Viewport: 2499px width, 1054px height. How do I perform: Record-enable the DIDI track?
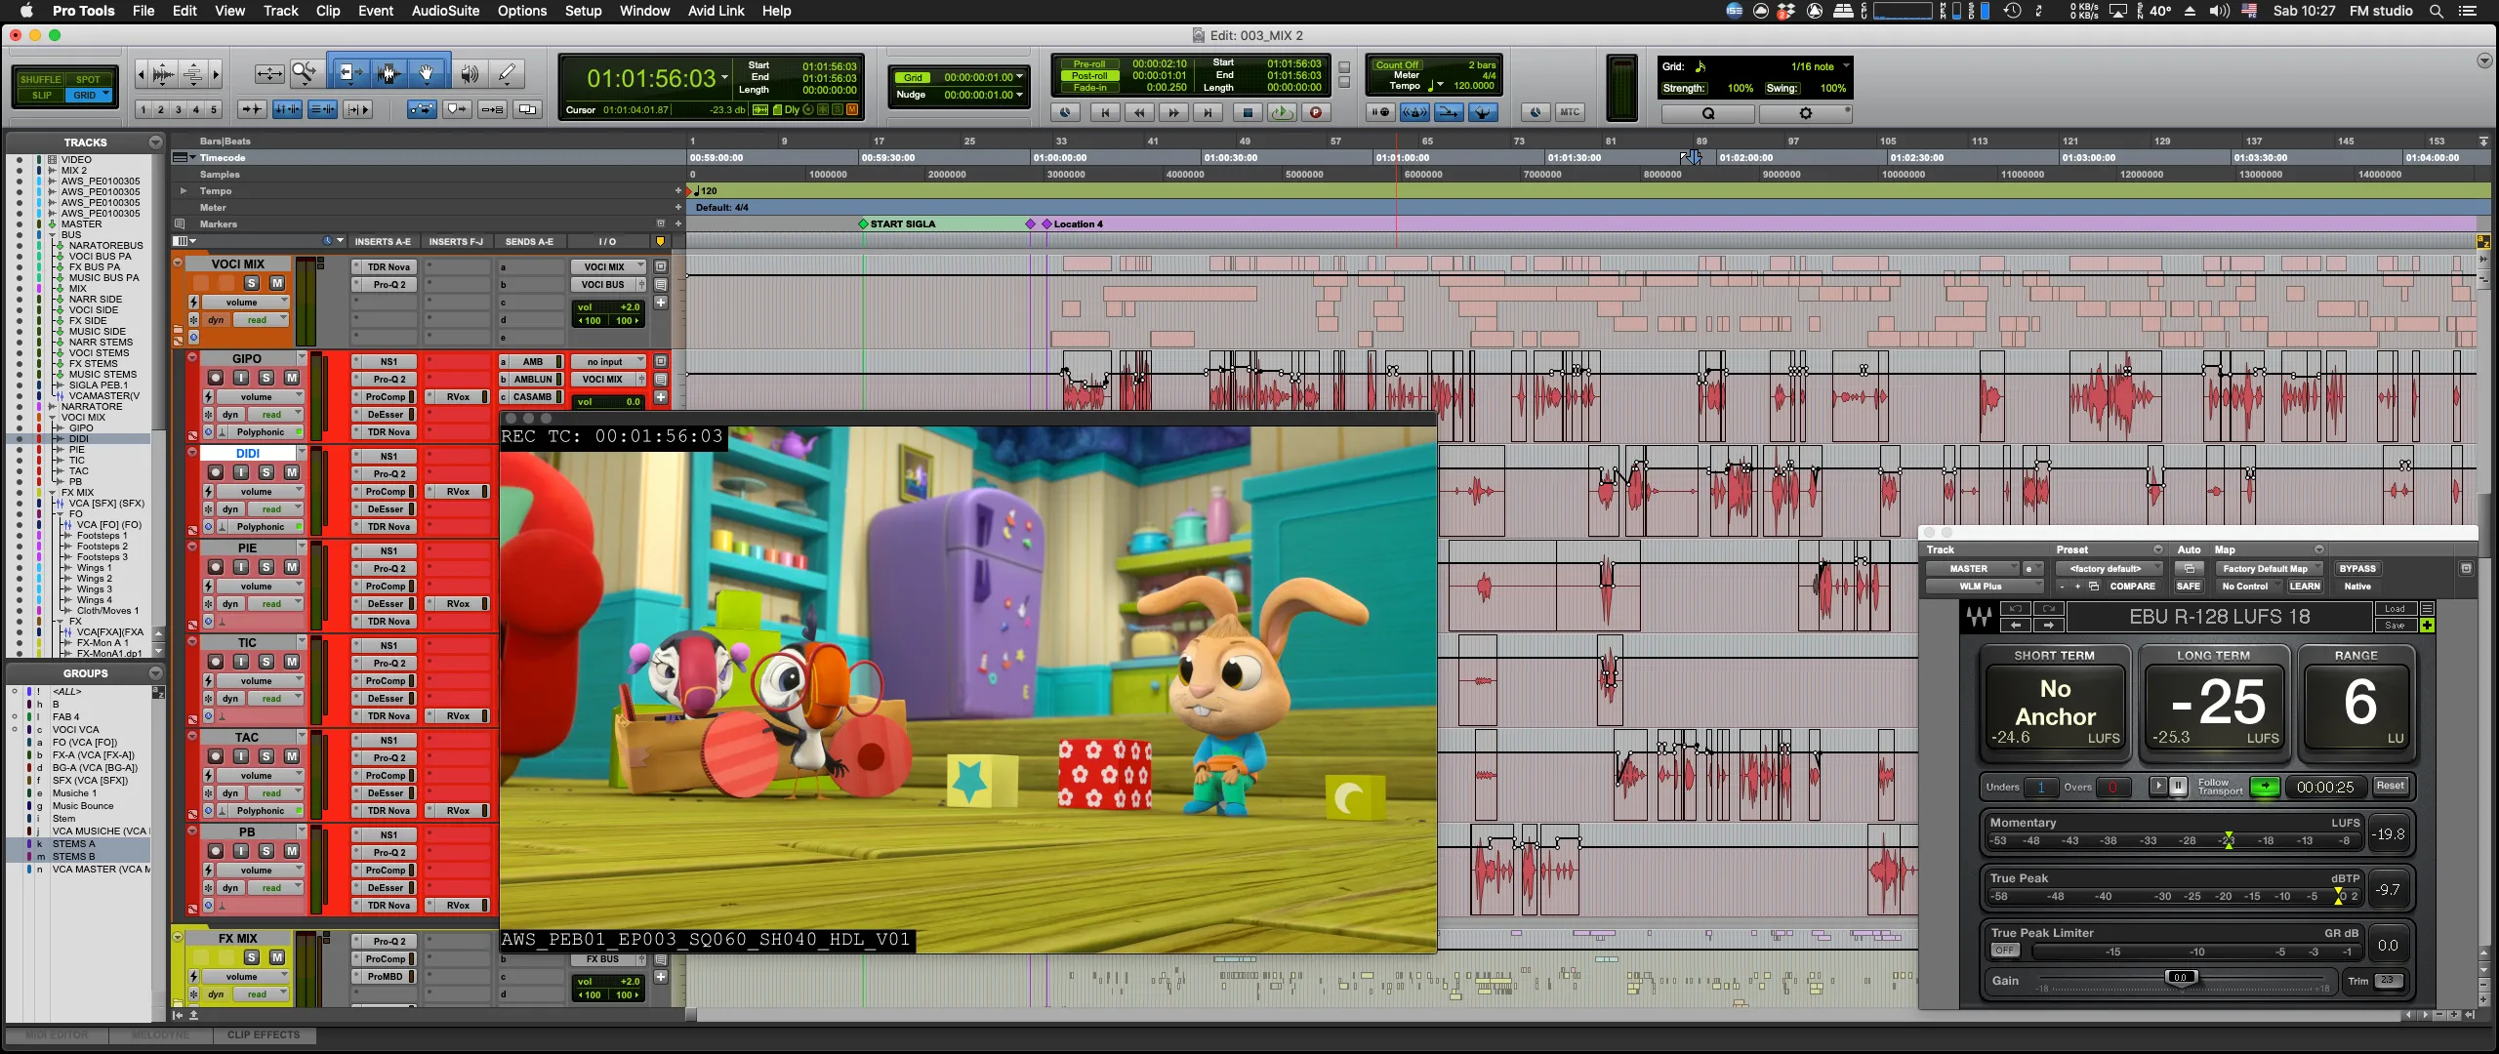point(215,472)
